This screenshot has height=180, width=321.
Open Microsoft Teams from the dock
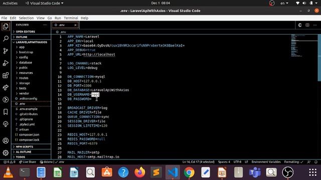coord(255,172)
